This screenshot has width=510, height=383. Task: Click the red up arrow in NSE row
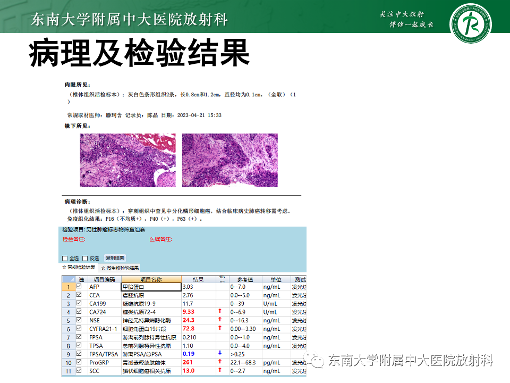tap(220, 320)
